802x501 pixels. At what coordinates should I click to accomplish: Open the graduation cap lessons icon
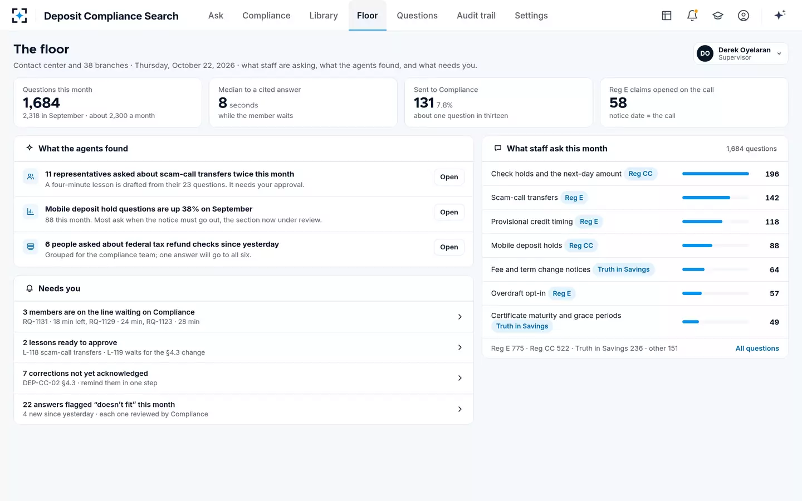718,16
